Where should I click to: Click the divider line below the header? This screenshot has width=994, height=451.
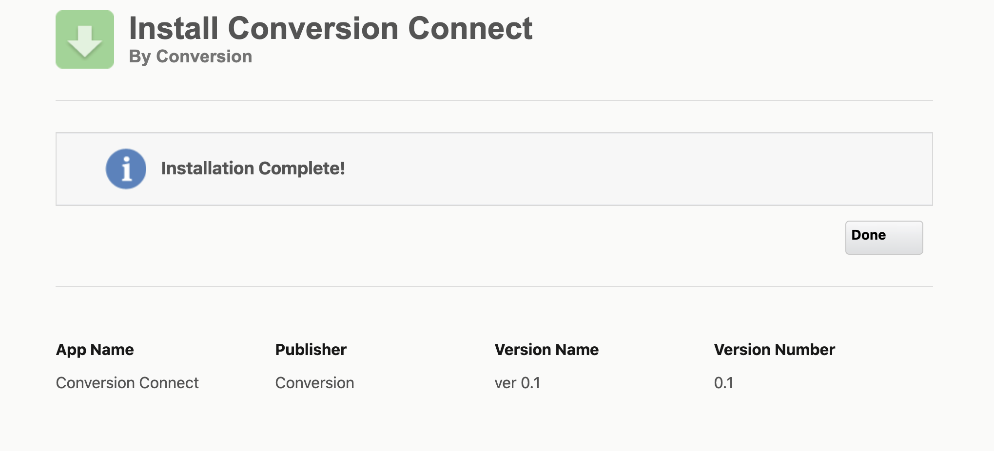pos(494,100)
